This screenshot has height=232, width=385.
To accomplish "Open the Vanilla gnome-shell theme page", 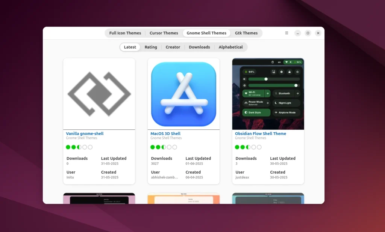I will [x=84, y=133].
